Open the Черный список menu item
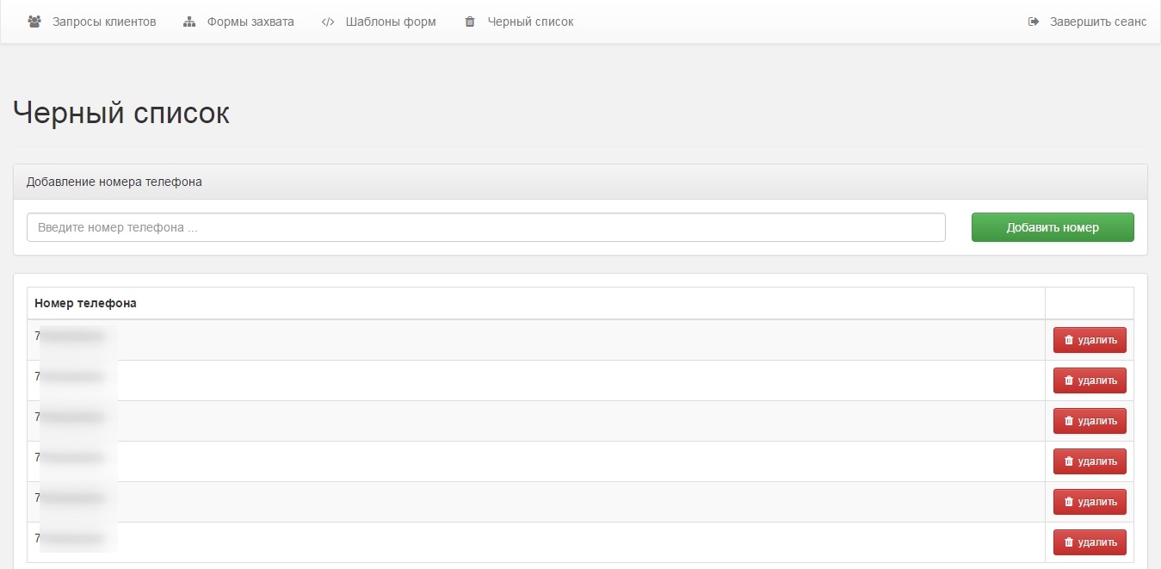 [530, 22]
